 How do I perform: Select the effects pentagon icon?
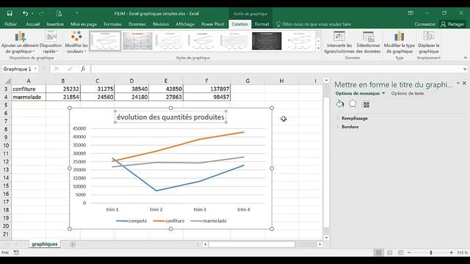point(352,104)
